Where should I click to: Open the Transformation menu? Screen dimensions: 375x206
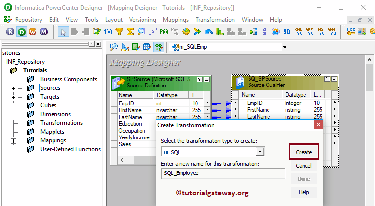(x=215, y=20)
